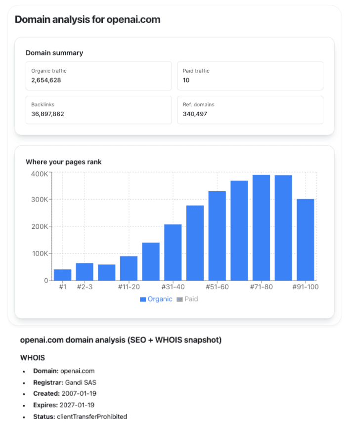Screen dimensions: 349x425
Task: Click the 'Domain analysis for openai.com' heading
Action: coord(87,19)
